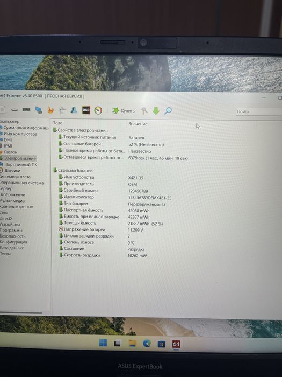Open Microsoft Store from the taskbar

click(161, 344)
